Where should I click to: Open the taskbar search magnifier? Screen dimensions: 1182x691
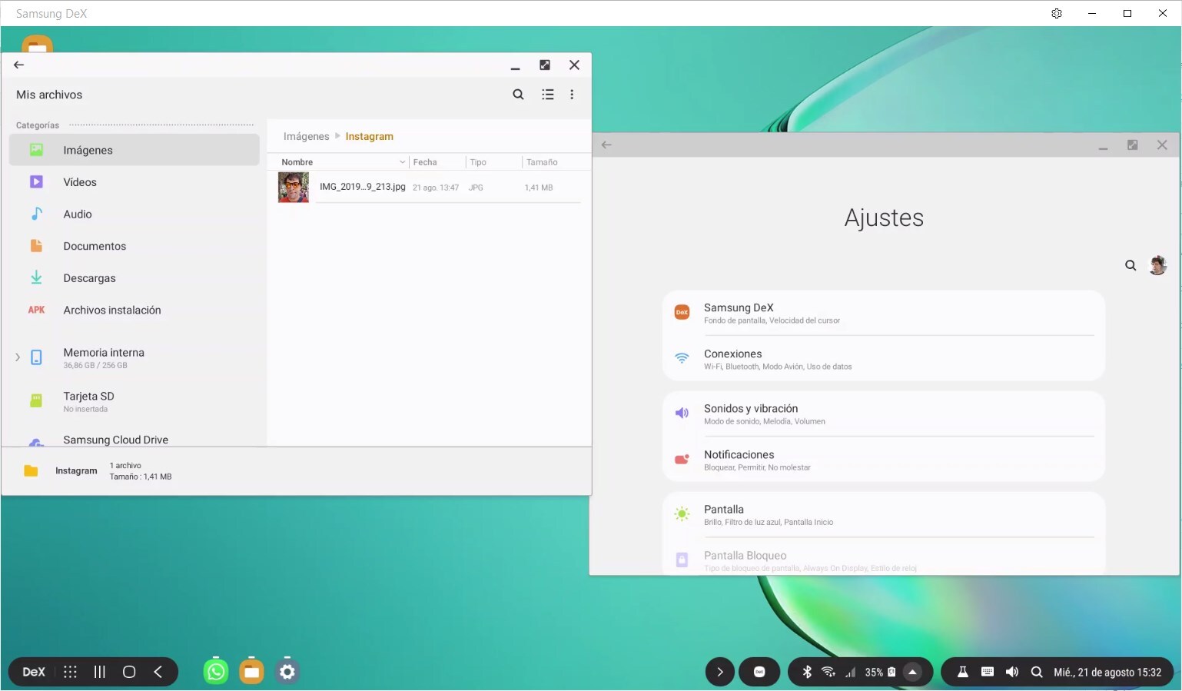click(1037, 672)
